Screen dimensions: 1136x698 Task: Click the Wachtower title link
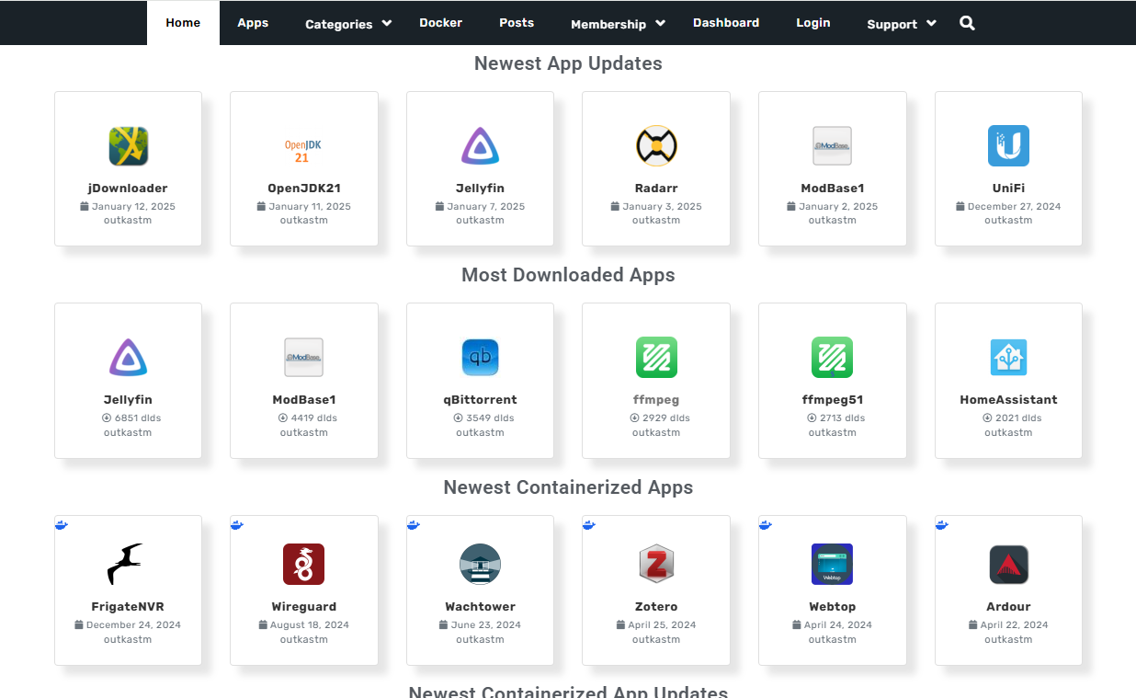click(480, 607)
